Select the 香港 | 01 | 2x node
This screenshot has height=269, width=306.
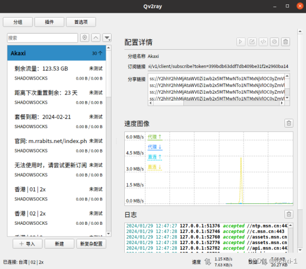pyautogui.click(x=56, y=194)
